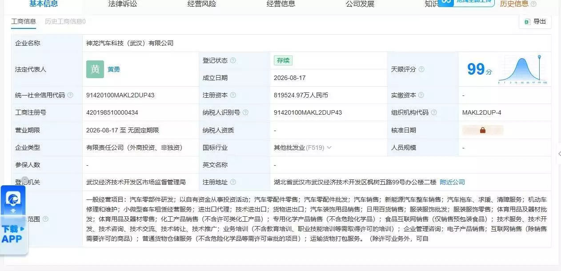Select the 公司发展 tab
This screenshot has height=271, width=561.
click(x=360, y=4)
